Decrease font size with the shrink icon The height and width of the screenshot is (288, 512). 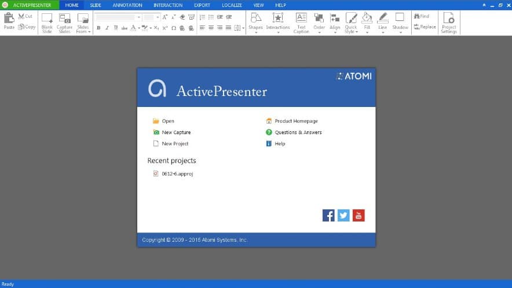(173, 17)
